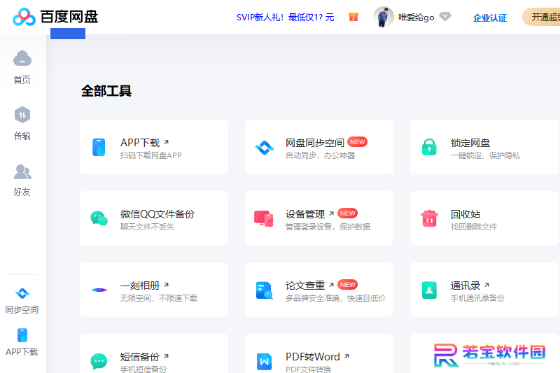
Task: Open the 首页 home cloud icon in sidebar
Action: pos(22,59)
